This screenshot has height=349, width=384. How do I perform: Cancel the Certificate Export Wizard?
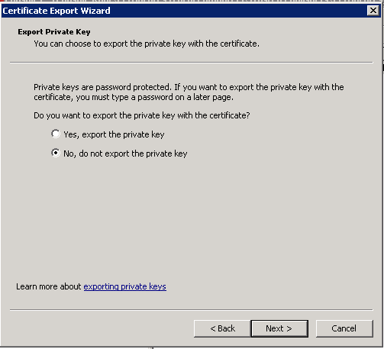tap(344, 328)
